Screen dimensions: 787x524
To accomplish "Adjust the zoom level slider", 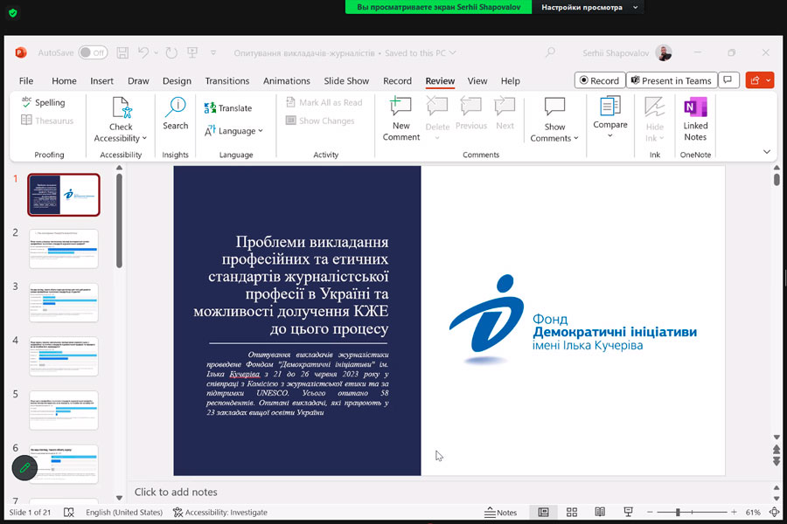I will tap(679, 513).
